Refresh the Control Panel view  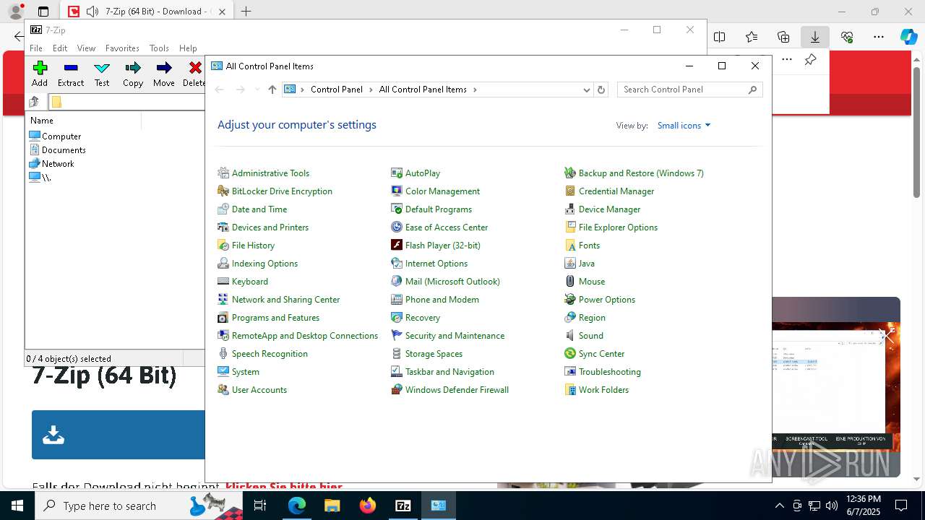pyautogui.click(x=601, y=90)
